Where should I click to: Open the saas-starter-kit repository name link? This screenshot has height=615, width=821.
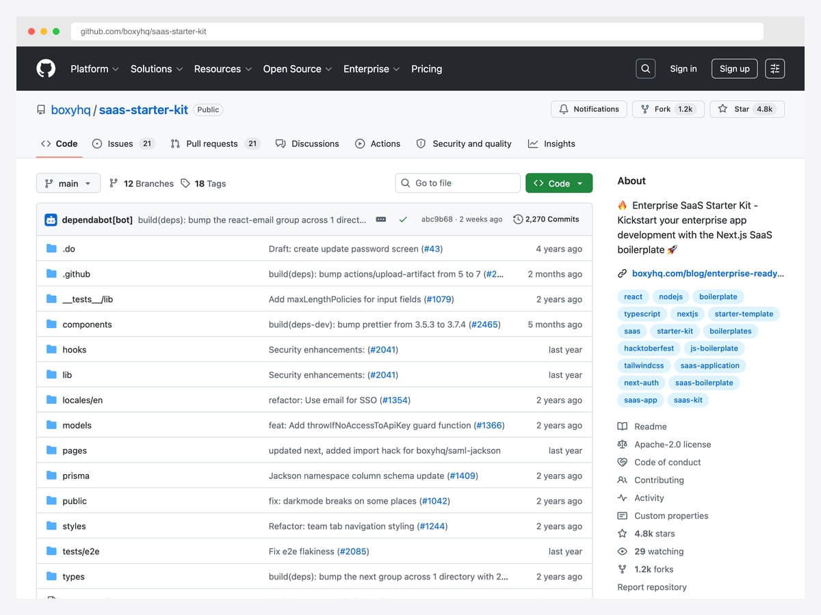[x=144, y=109]
